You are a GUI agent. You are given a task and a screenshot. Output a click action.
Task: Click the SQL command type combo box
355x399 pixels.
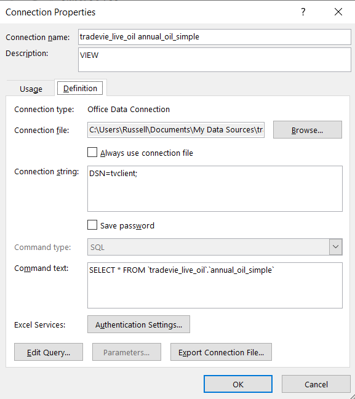[215, 247]
